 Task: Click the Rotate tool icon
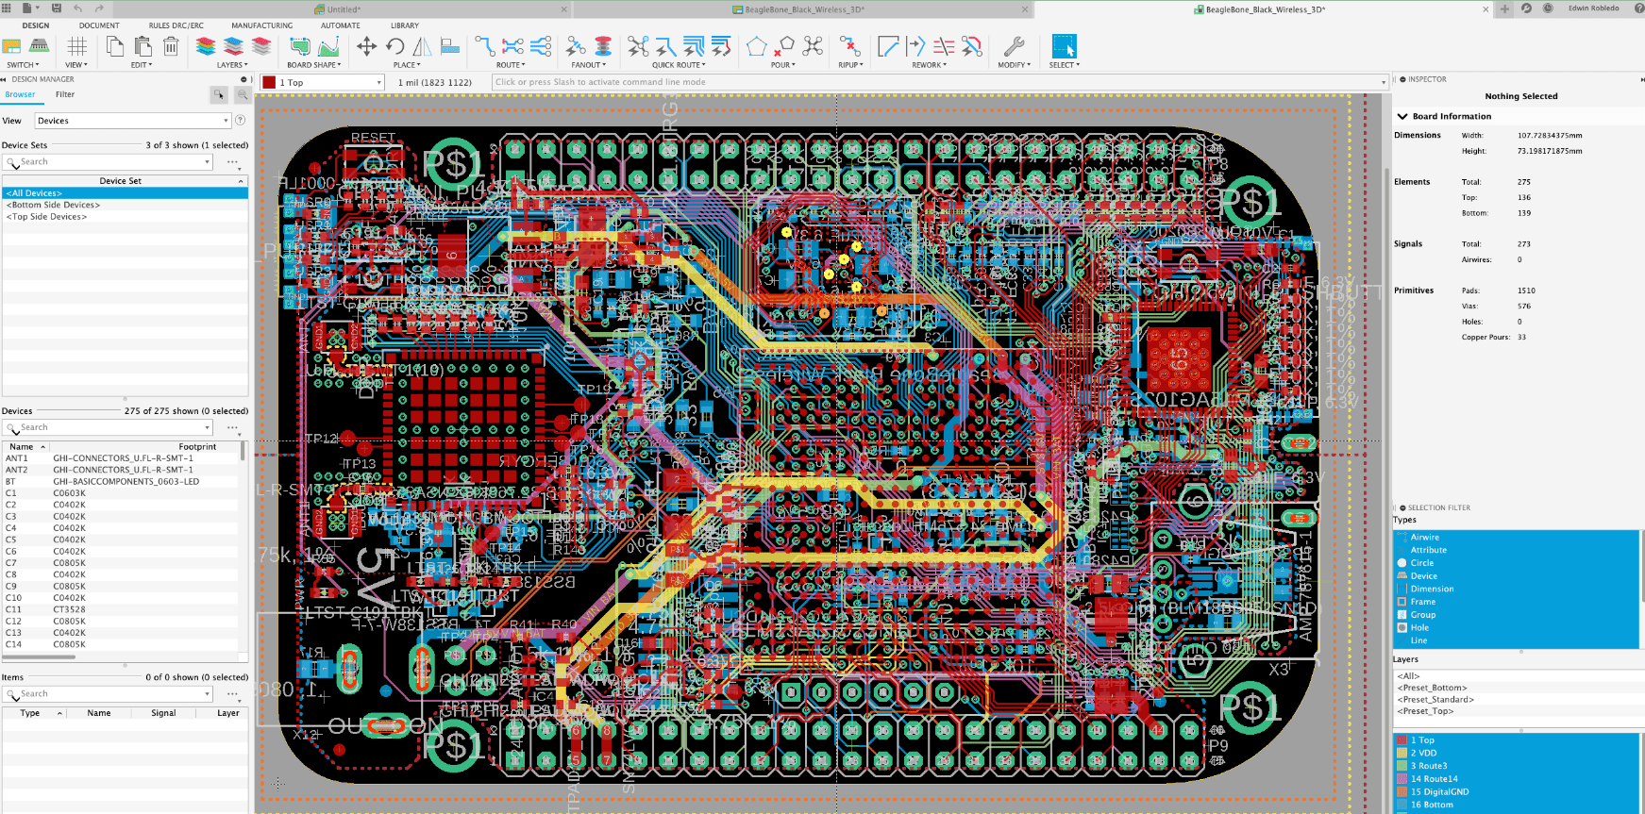(395, 46)
